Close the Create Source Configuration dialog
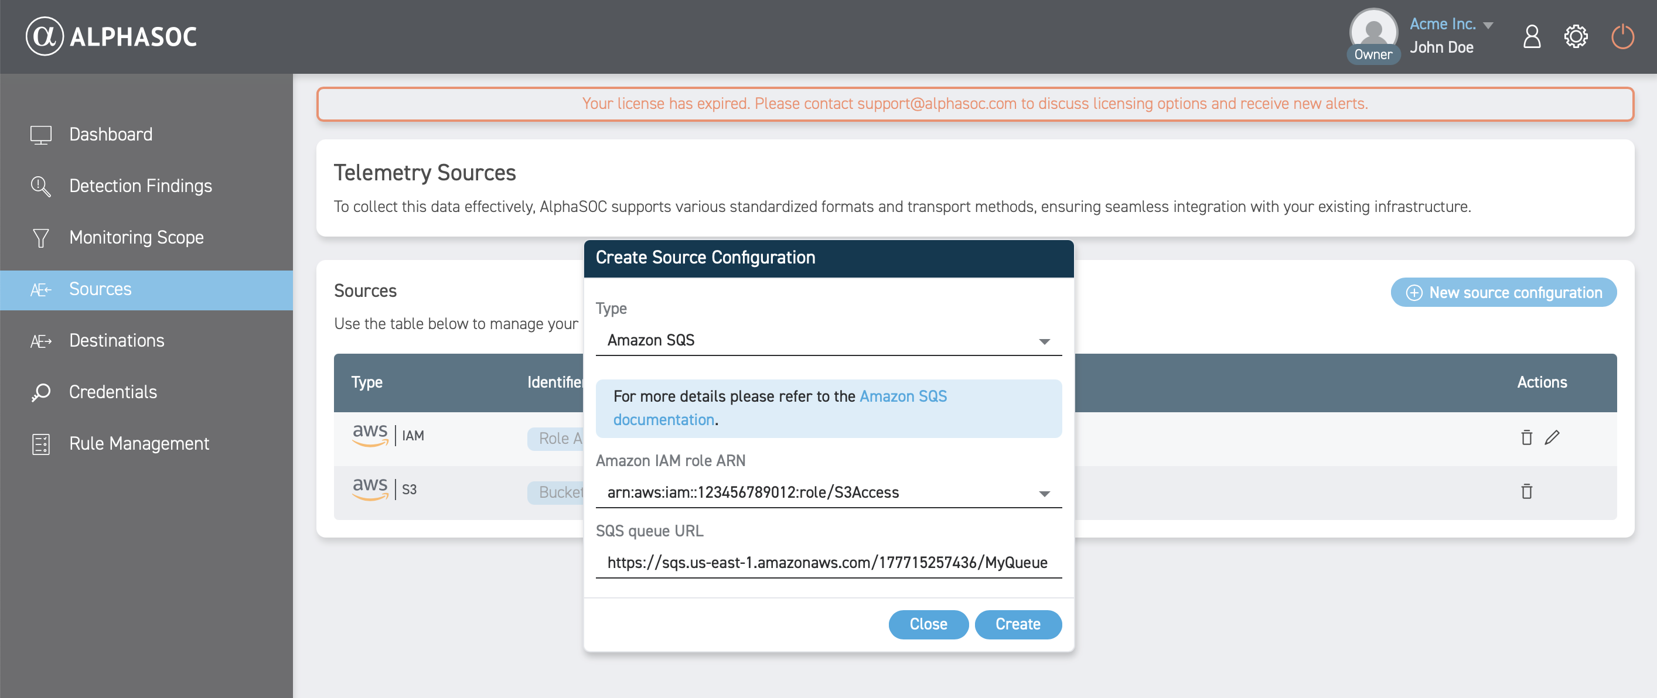The height and width of the screenshot is (698, 1657). point(928,624)
